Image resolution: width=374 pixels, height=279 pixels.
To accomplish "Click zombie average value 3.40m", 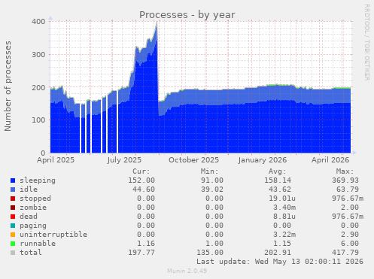I will [284, 208].
